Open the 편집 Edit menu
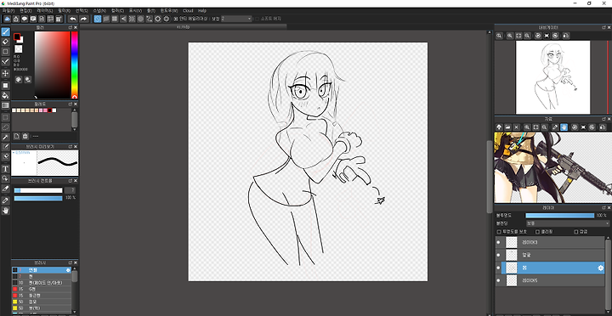 [x=25, y=10]
